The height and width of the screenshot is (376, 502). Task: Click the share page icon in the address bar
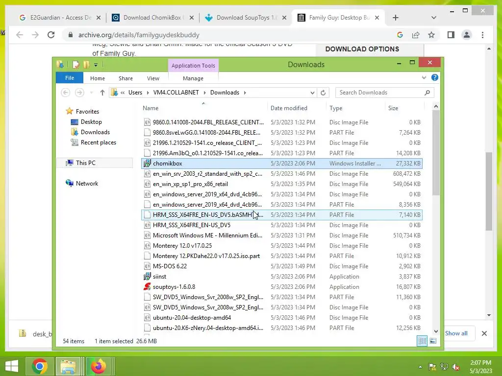pos(416,35)
